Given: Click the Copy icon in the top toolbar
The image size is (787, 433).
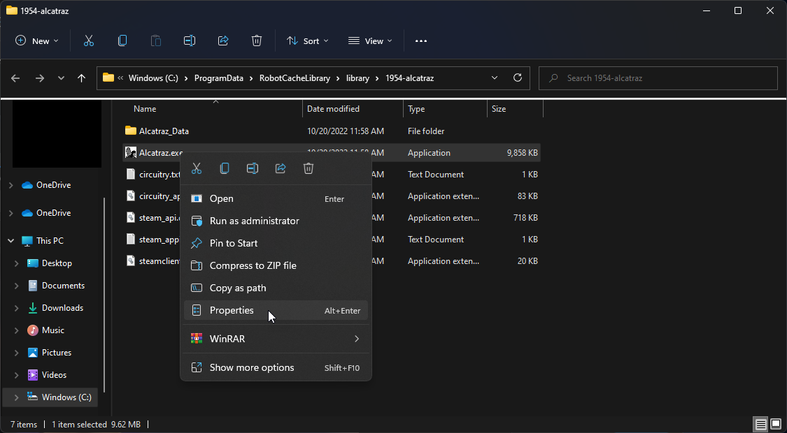Looking at the screenshot, I should click(122, 41).
